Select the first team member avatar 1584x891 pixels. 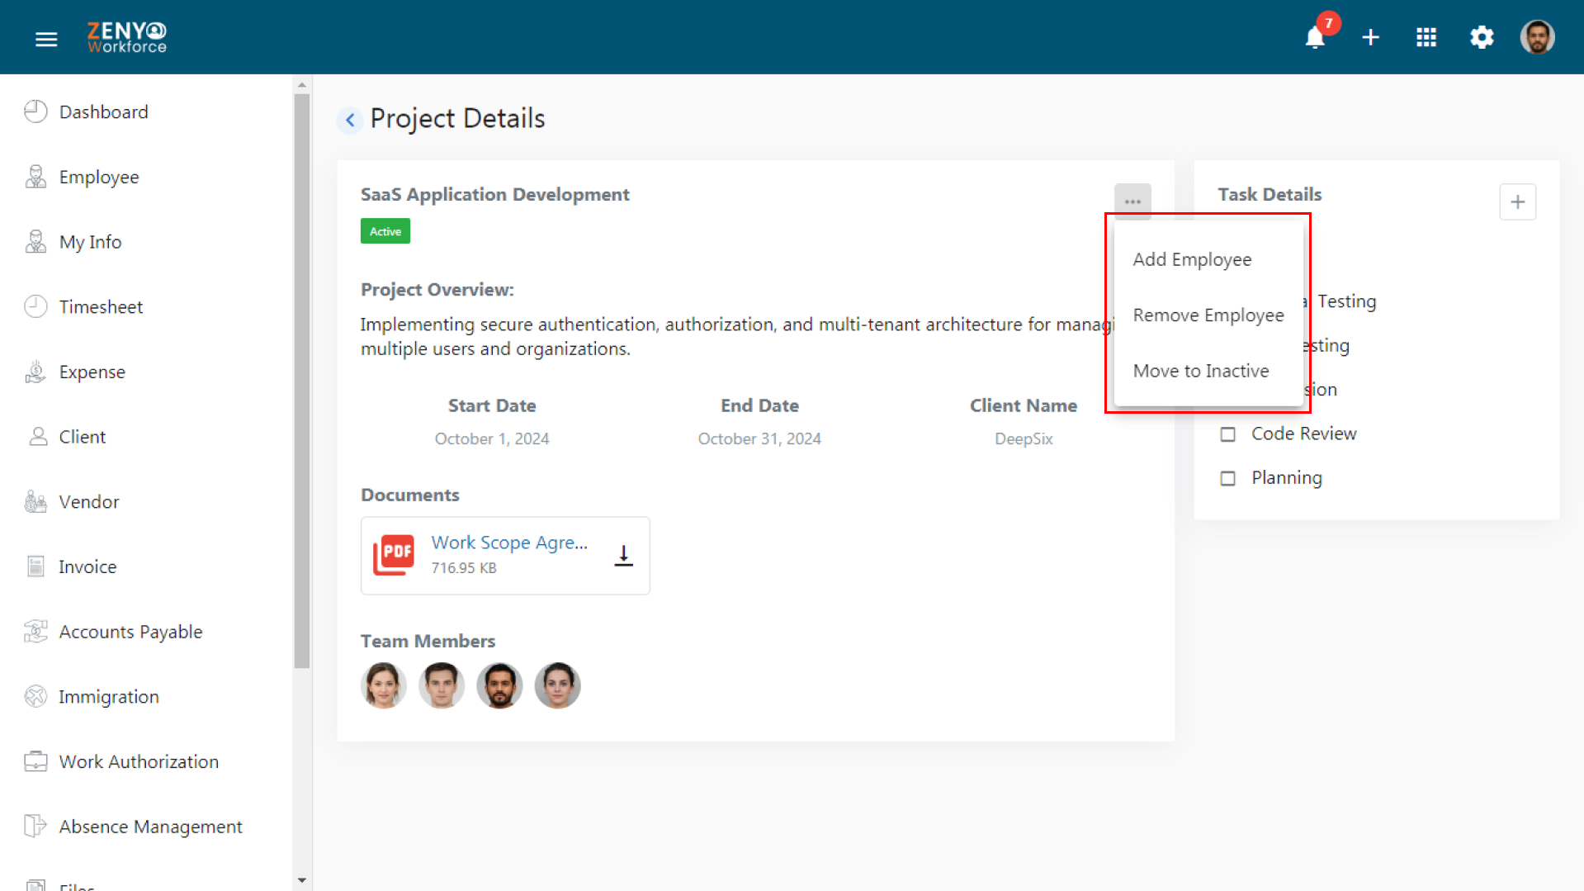383,685
